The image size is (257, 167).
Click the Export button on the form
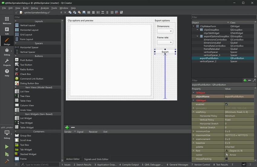(x=165, y=52)
